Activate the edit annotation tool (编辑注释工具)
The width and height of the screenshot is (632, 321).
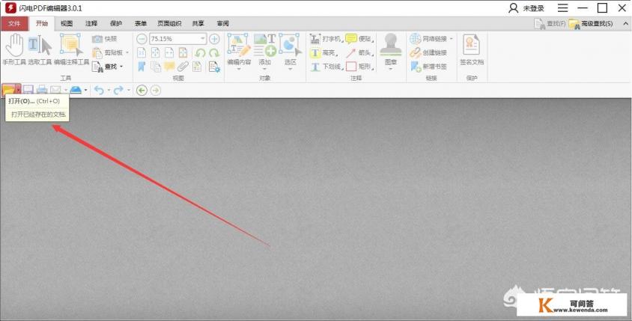pyautogui.click(x=71, y=49)
